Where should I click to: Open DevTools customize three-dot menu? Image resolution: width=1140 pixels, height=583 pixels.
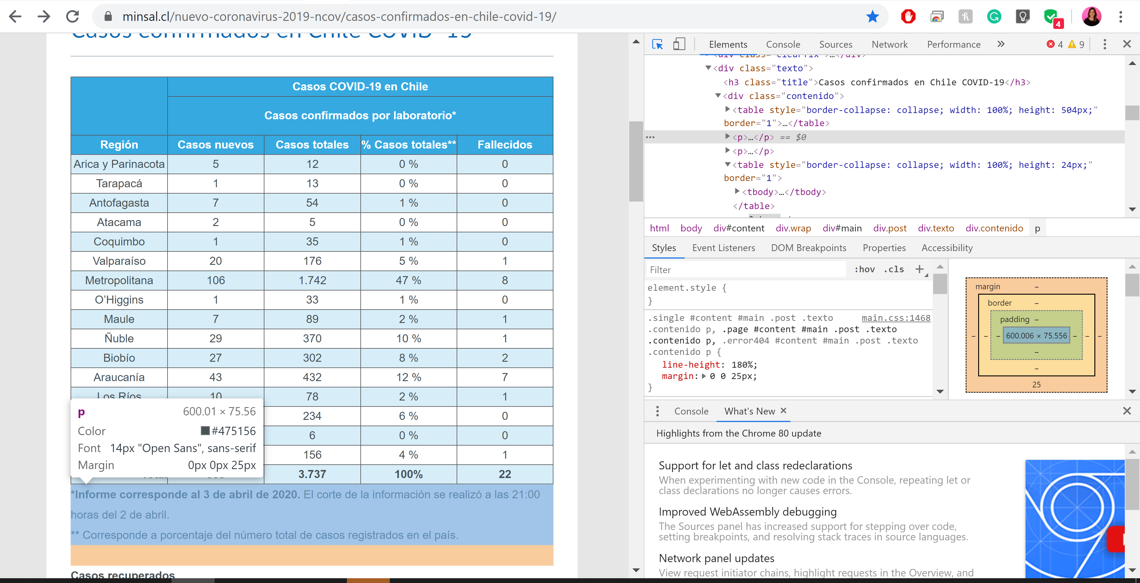(x=1105, y=44)
